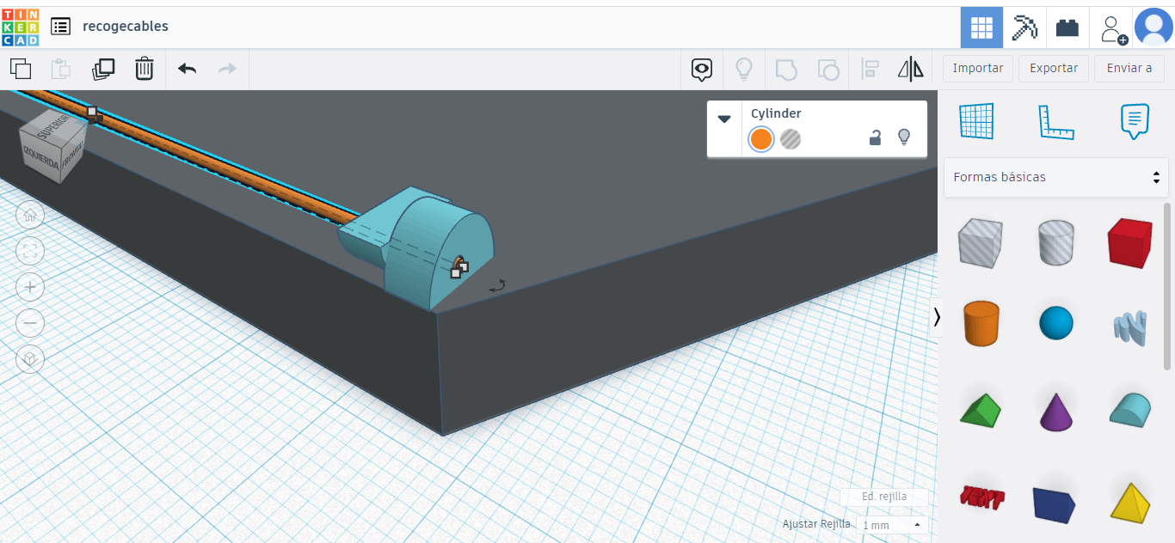Switch to orthographic view cube icon
The image size is (1175, 543).
[x=30, y=359]
